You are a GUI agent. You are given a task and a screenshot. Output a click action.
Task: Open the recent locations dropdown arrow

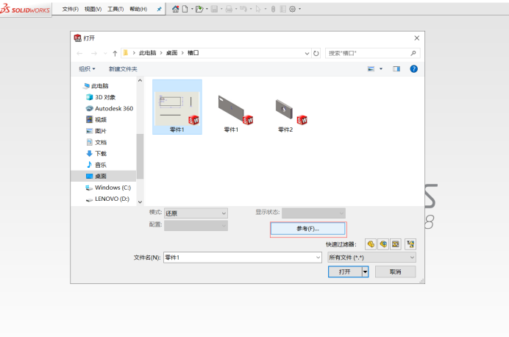click(x=105, y=53)
